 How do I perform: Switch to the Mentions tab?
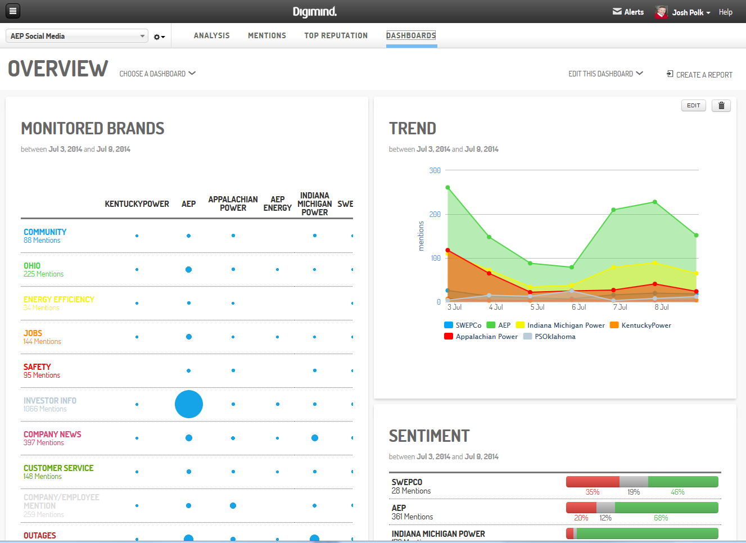(x=266, y=35)
